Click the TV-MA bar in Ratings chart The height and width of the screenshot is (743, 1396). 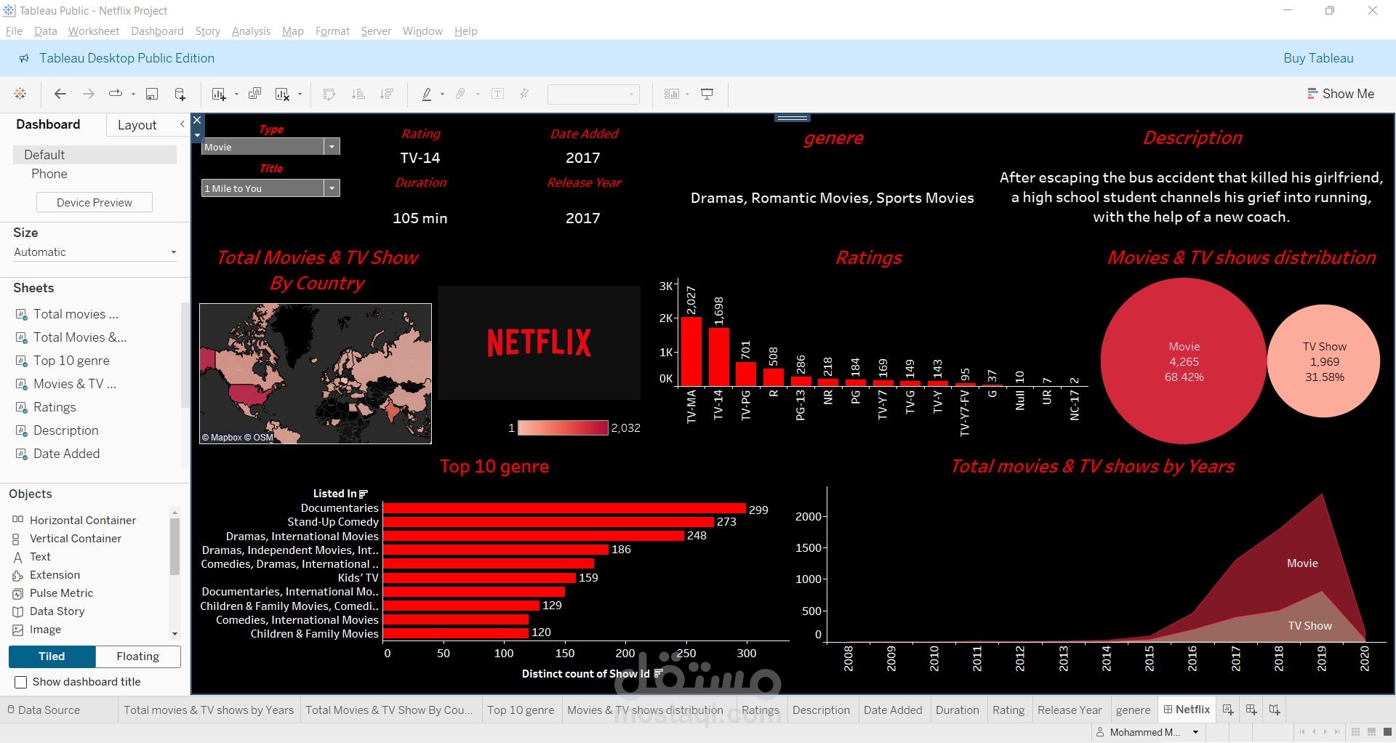691,351
